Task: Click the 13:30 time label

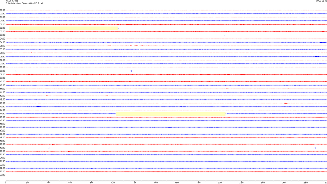Action: tap(3, 107)
